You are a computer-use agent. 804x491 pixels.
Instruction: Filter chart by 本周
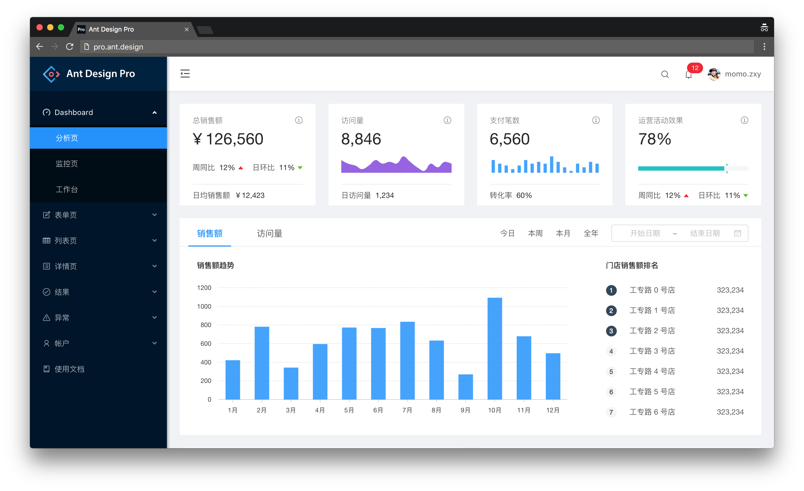pos(535,233)
